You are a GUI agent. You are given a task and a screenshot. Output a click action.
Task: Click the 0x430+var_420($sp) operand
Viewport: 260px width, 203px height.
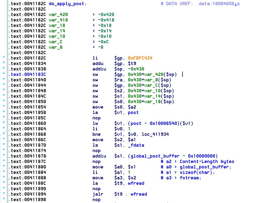153,75
